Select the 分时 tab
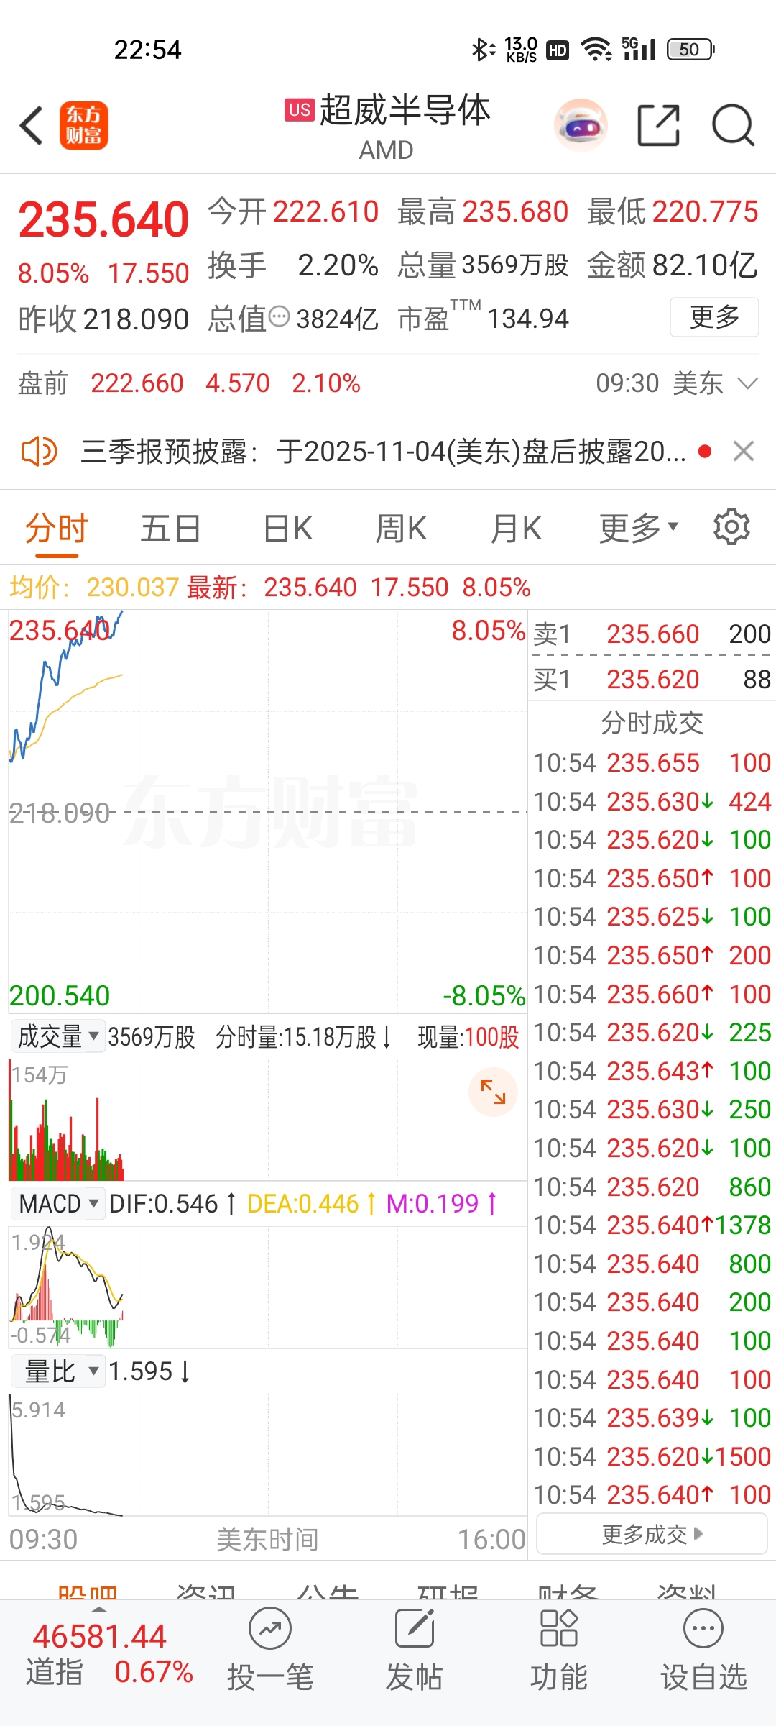776x1726 pixels. 56,529
